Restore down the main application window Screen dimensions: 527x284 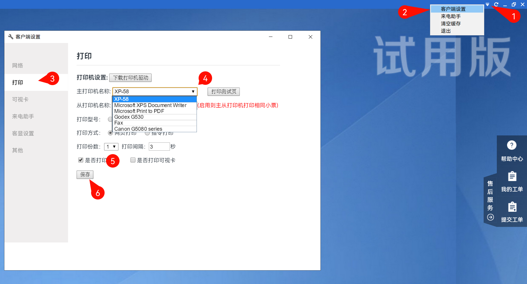click(x=514, y=4)
